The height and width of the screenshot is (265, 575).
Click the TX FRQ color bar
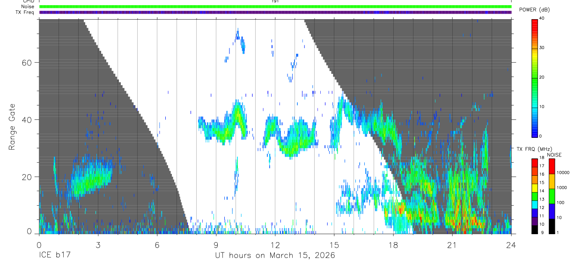[x=535, y=196]
